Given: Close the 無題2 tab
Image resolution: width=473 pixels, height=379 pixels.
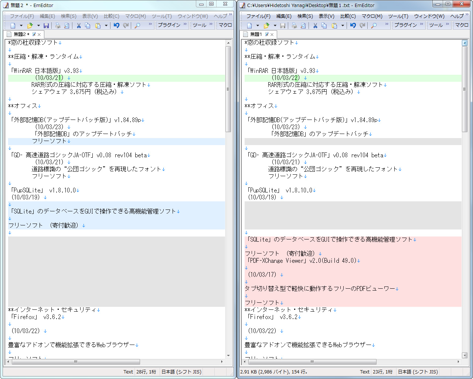Looking at the screenshot, I should (x=40, y=34).
